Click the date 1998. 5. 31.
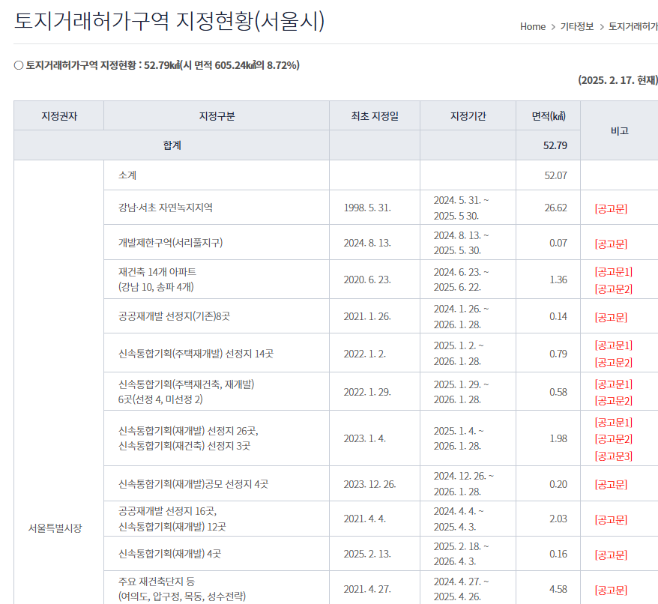This screenshot has height=604, width=658. 367,208
